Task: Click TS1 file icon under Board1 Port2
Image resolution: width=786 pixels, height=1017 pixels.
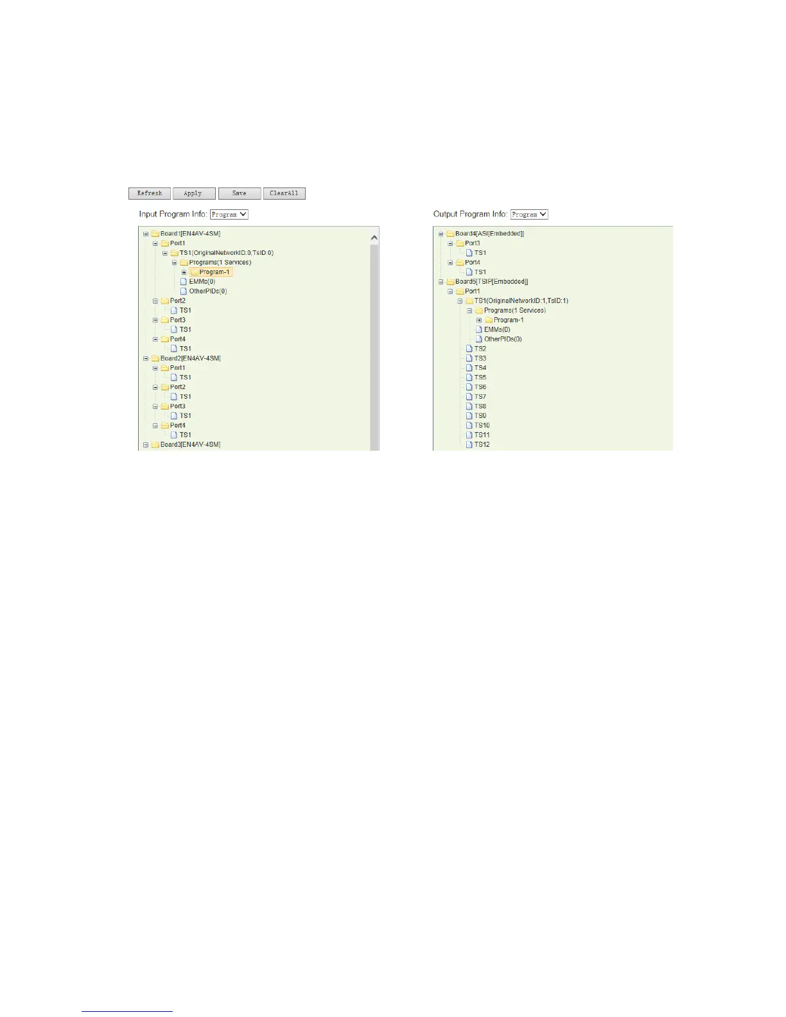Action: (x=174, y=310)
